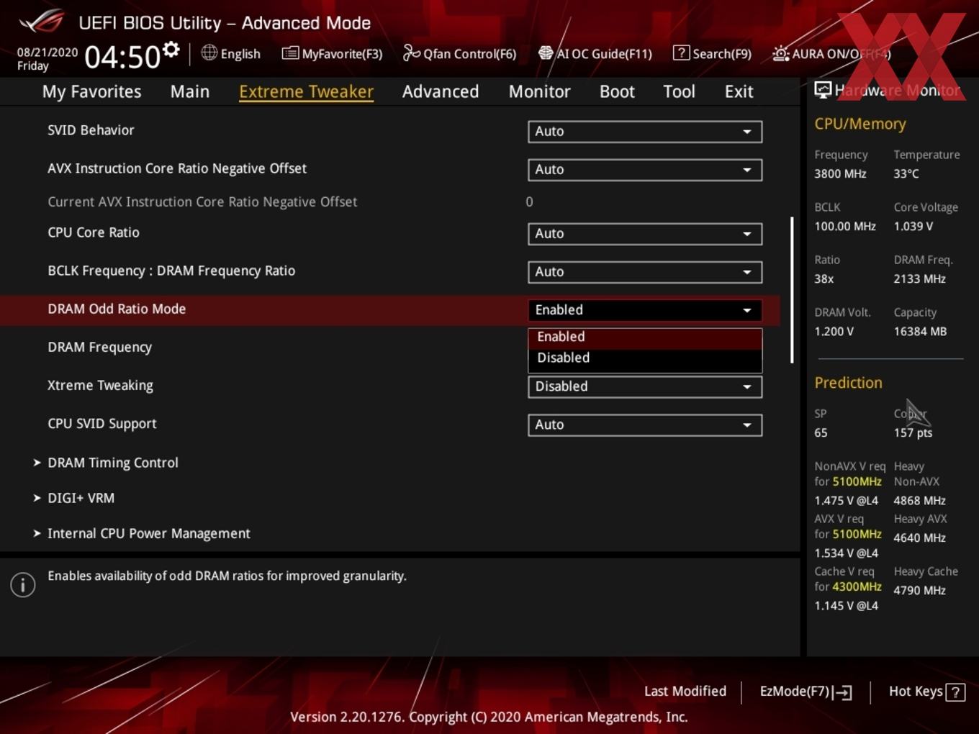Select SVID Behavior label
979x734 pixels.
91,130
